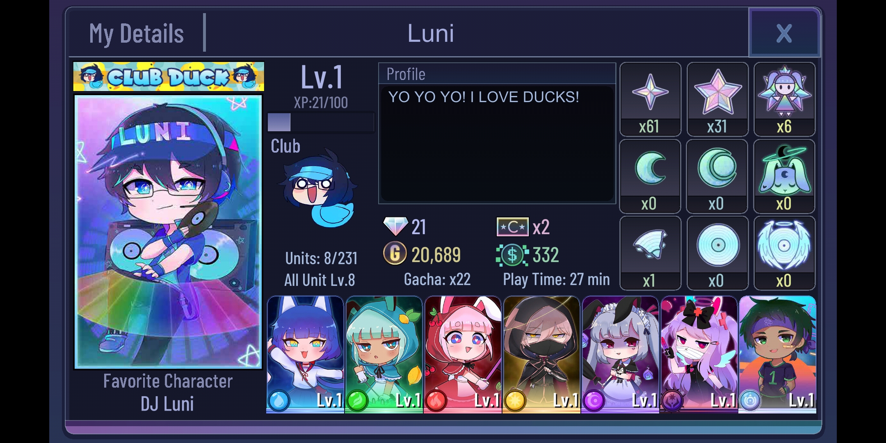The width and height of the screenshot is (886, 443).
Task: Edit the Profile message text box
Action: [x=497, y=143]
